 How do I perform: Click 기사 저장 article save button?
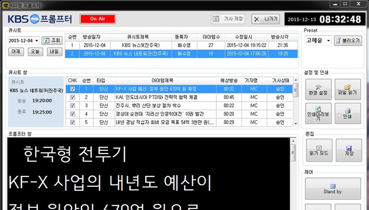click(x=228, y=19)
